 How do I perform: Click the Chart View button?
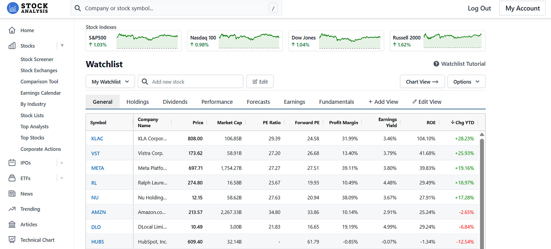(422, 81)
